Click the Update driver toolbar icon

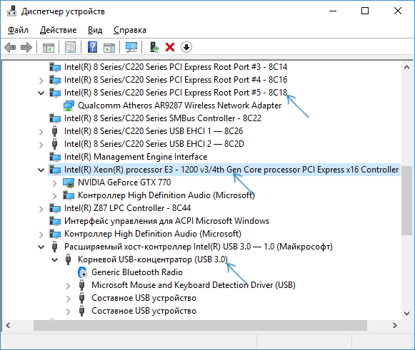pyautogui.click(x=154, y=48)
